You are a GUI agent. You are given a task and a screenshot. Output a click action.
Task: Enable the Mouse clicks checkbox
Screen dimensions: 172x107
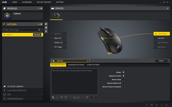(123, 80)
